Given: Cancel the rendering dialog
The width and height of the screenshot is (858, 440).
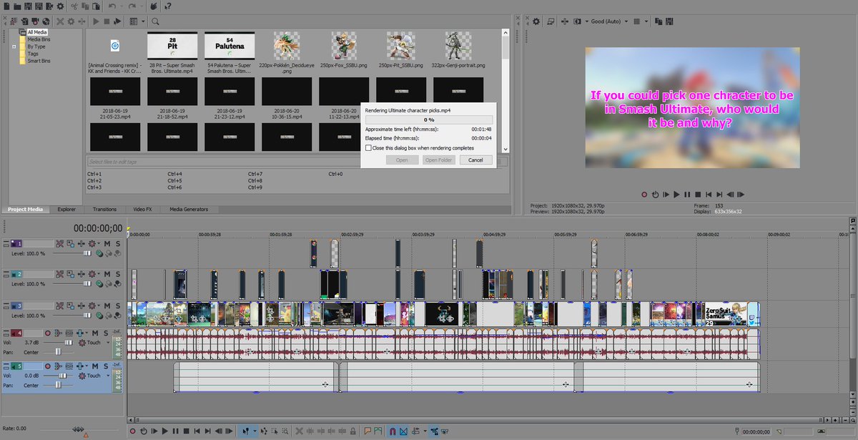Looking at the screenshot, I should (475, 160).
